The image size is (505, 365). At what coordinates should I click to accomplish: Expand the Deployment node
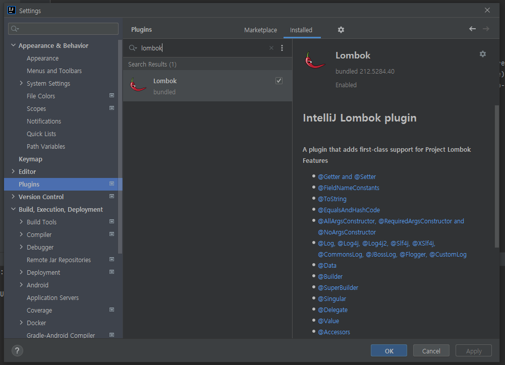point(21,272)
